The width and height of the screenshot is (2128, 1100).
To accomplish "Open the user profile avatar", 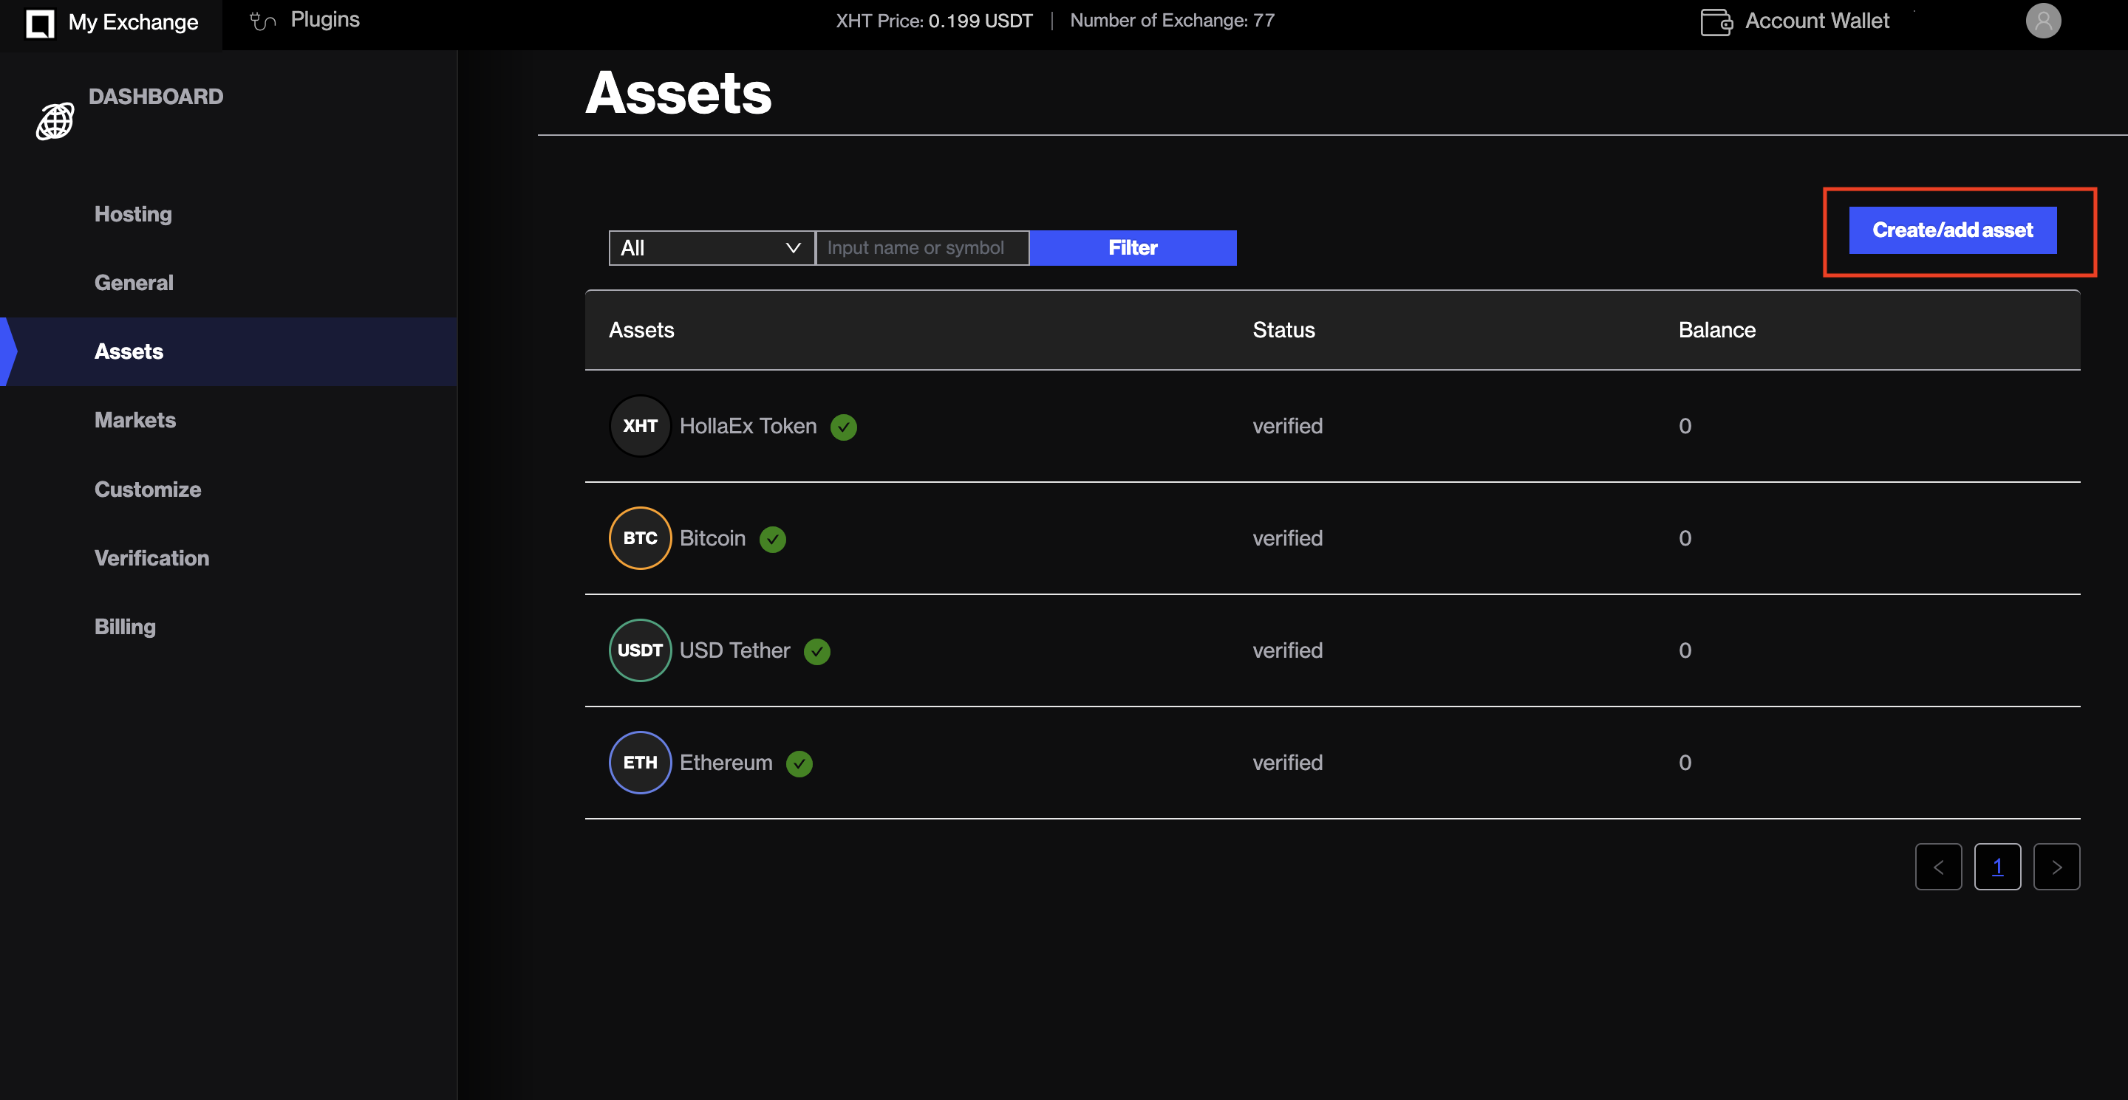I will pyautogui.click(x=2042, y=21).
